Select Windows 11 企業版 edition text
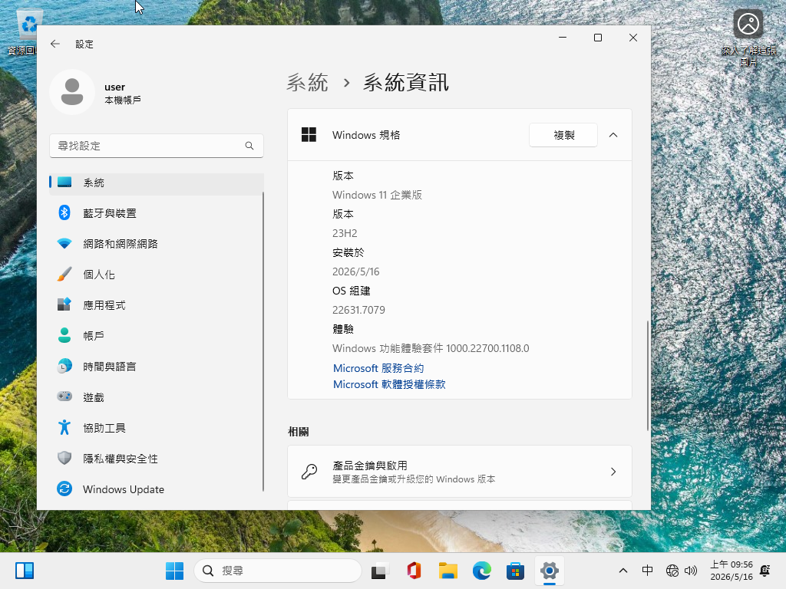The height and width of the screenshot is (589, 786). [377, 195]
